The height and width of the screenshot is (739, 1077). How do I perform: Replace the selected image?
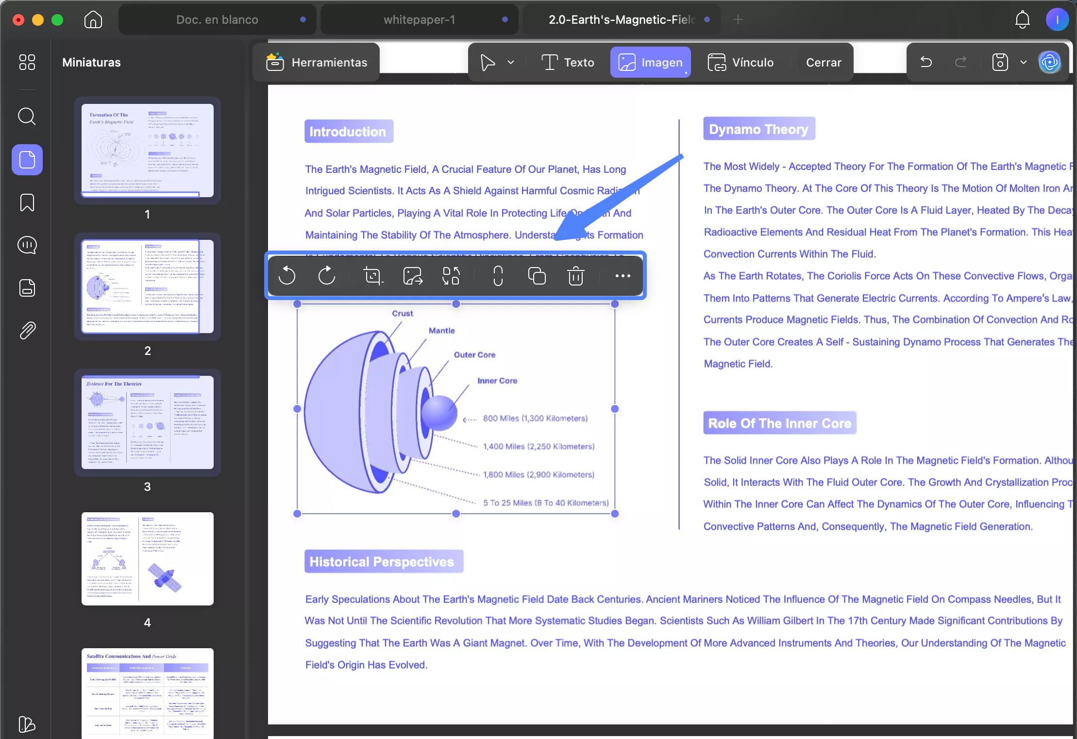(x=451, y=276)
